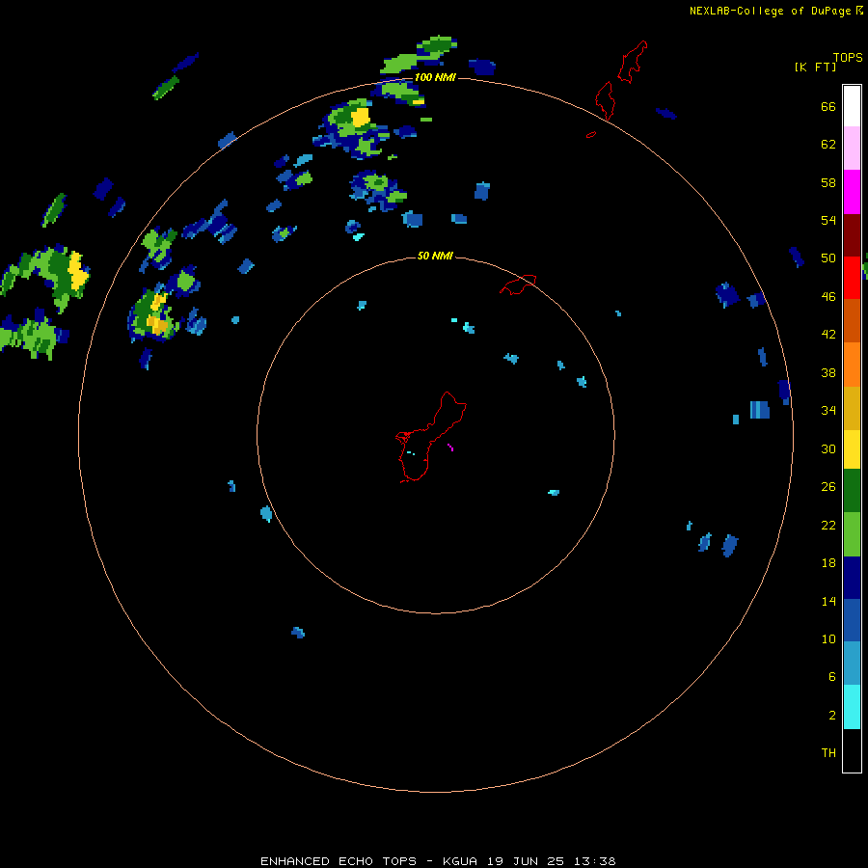The height and width of the screenshot is (868, 868).
Task: Click the navy 18 kft legend swatch
Action: 852,578
